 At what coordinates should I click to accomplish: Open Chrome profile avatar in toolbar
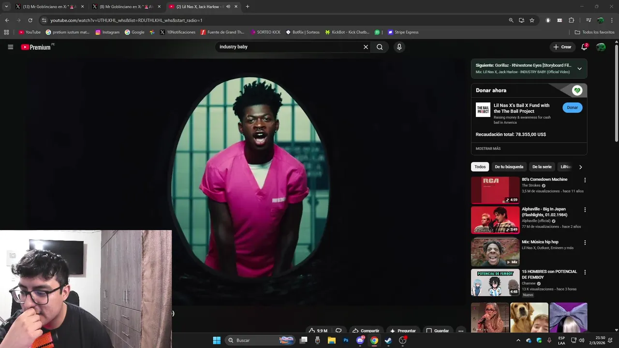coord(601,20)
